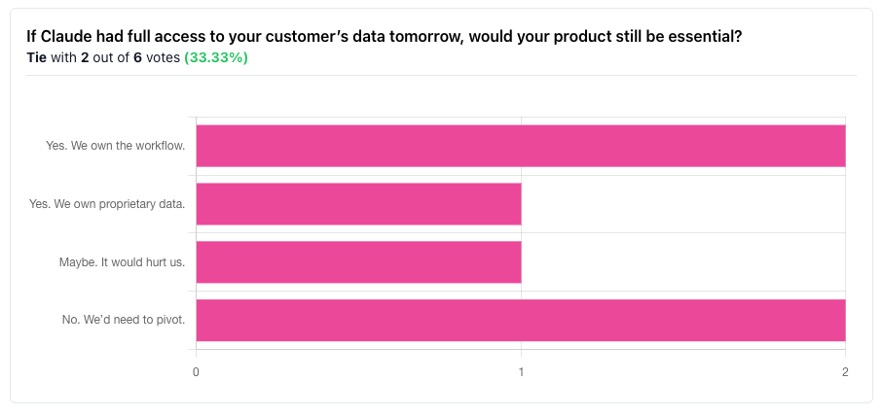Select the "No. We'd need to pivot." bar
Screen dimensions: 882x415
point(520,320)
